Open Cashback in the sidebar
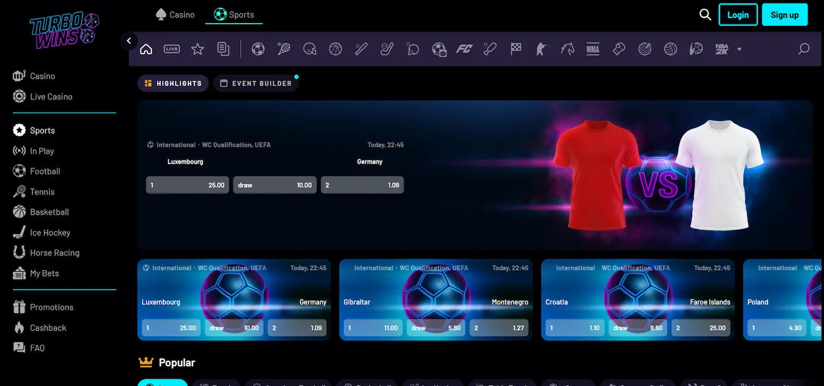This screenshot has width=824, height=386. point(40,328)
